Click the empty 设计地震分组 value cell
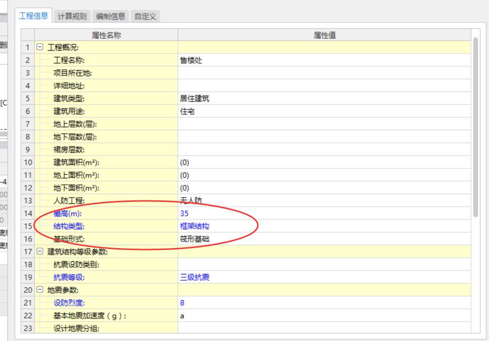 (x=325, y=328)
